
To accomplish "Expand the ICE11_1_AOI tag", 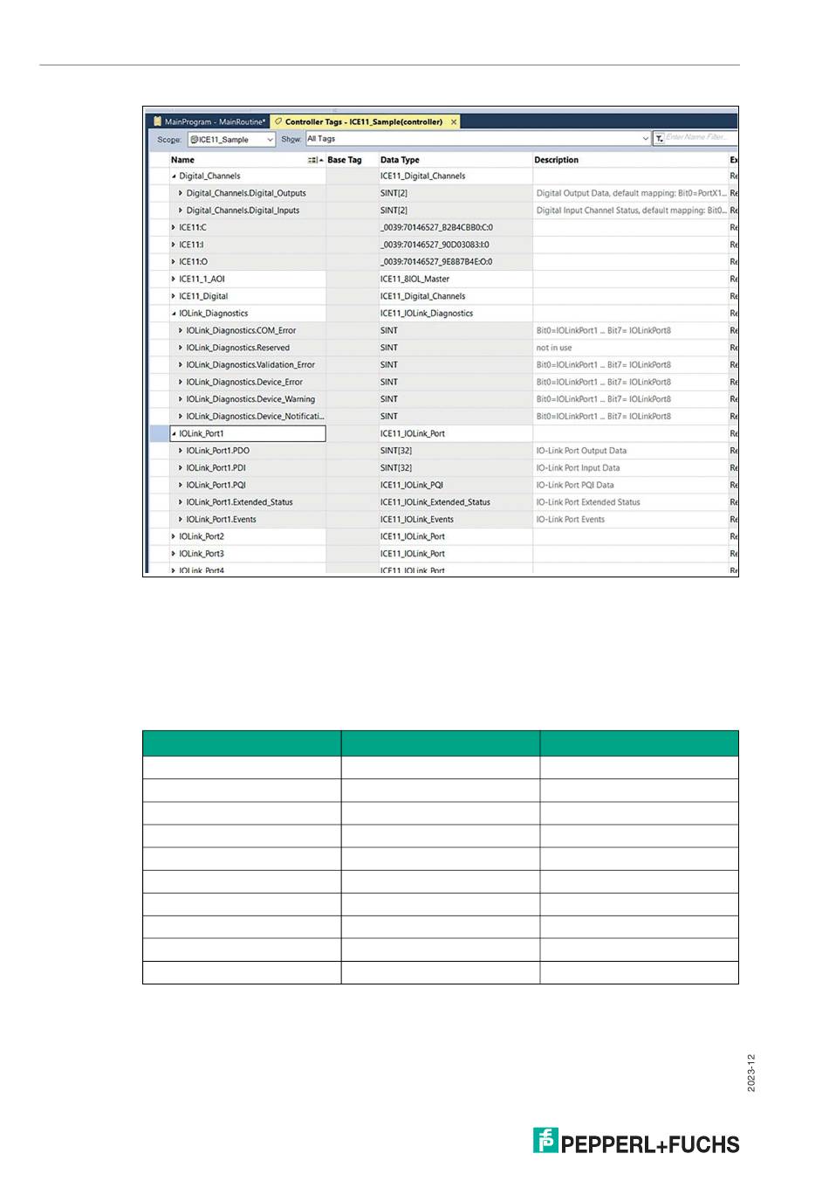I will click(174, 280).
